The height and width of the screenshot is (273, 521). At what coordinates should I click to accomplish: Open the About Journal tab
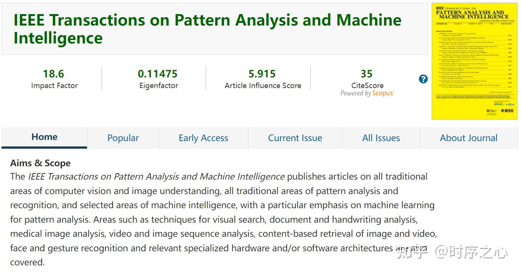tap(468, 138)
